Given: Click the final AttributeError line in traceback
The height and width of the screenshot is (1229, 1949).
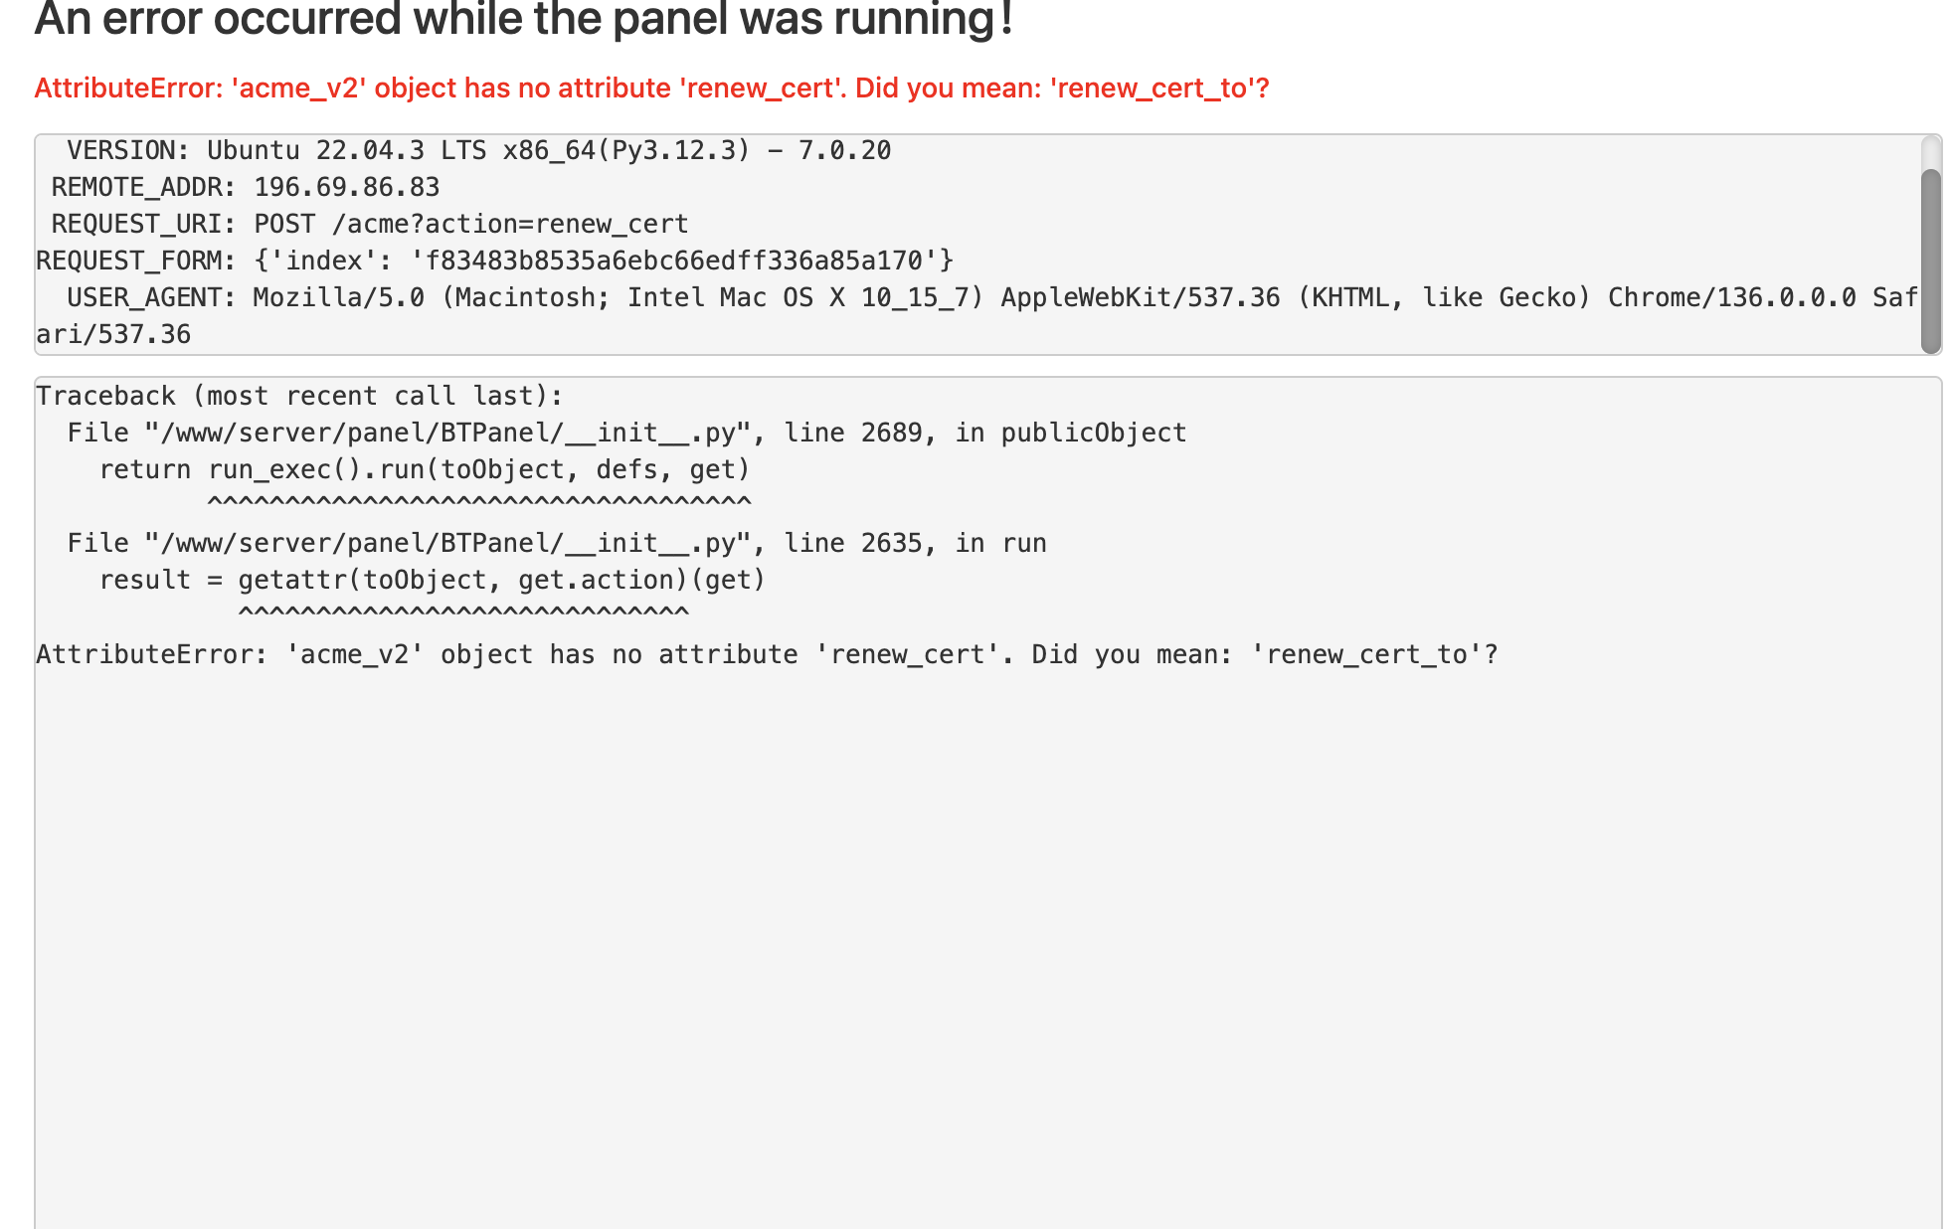Looking at the screenshot, I should (x=766, y=655).
